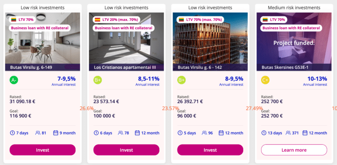This screenshot has width=337, height=165.
Task: Click the B+ rating badge on Los Cristianos card
Action: tap(98, 80)
